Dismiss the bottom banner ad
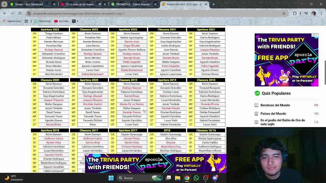This screenshot has height=183, width=326. click(87, 154)
